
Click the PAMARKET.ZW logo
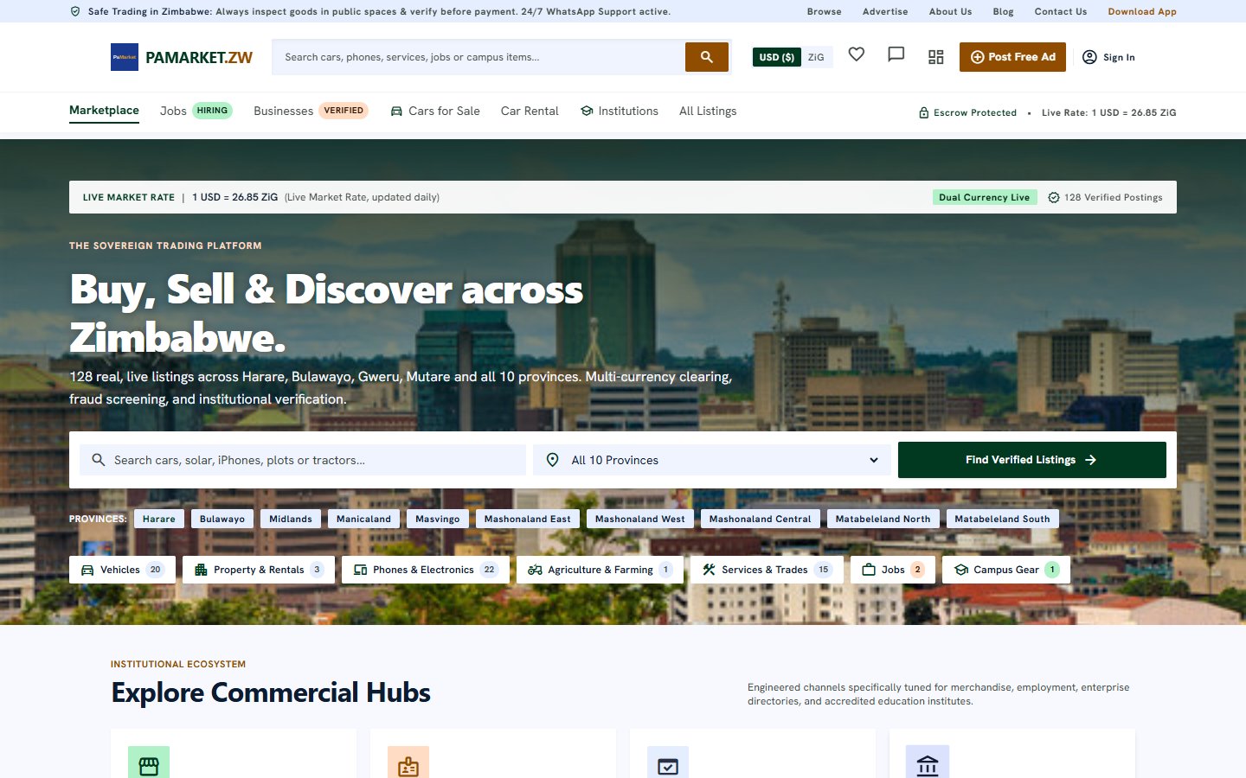(x=182, y=57)
